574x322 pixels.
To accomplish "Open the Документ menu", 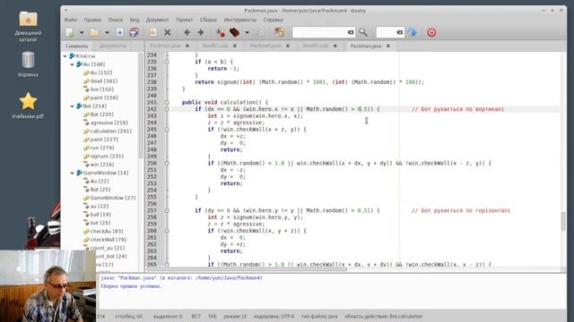I will click(x=158, y=20).
